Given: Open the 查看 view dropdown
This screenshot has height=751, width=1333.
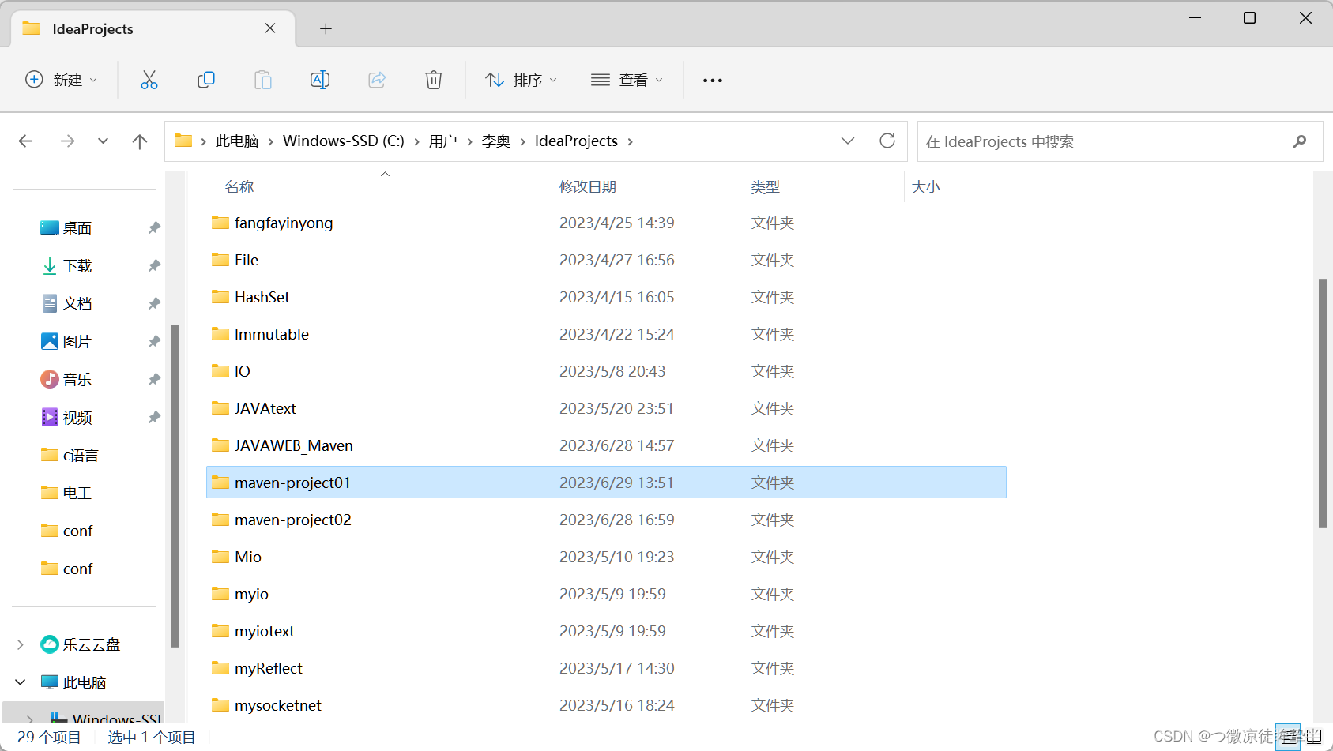Looking at the screenshot, I should (x=627, y=80).
